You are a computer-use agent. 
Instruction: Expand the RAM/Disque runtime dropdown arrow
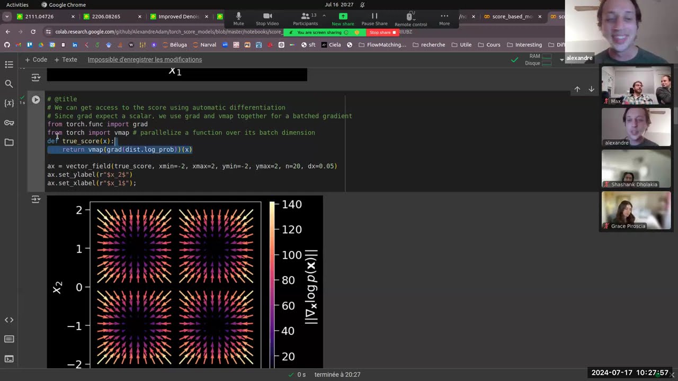561,60
